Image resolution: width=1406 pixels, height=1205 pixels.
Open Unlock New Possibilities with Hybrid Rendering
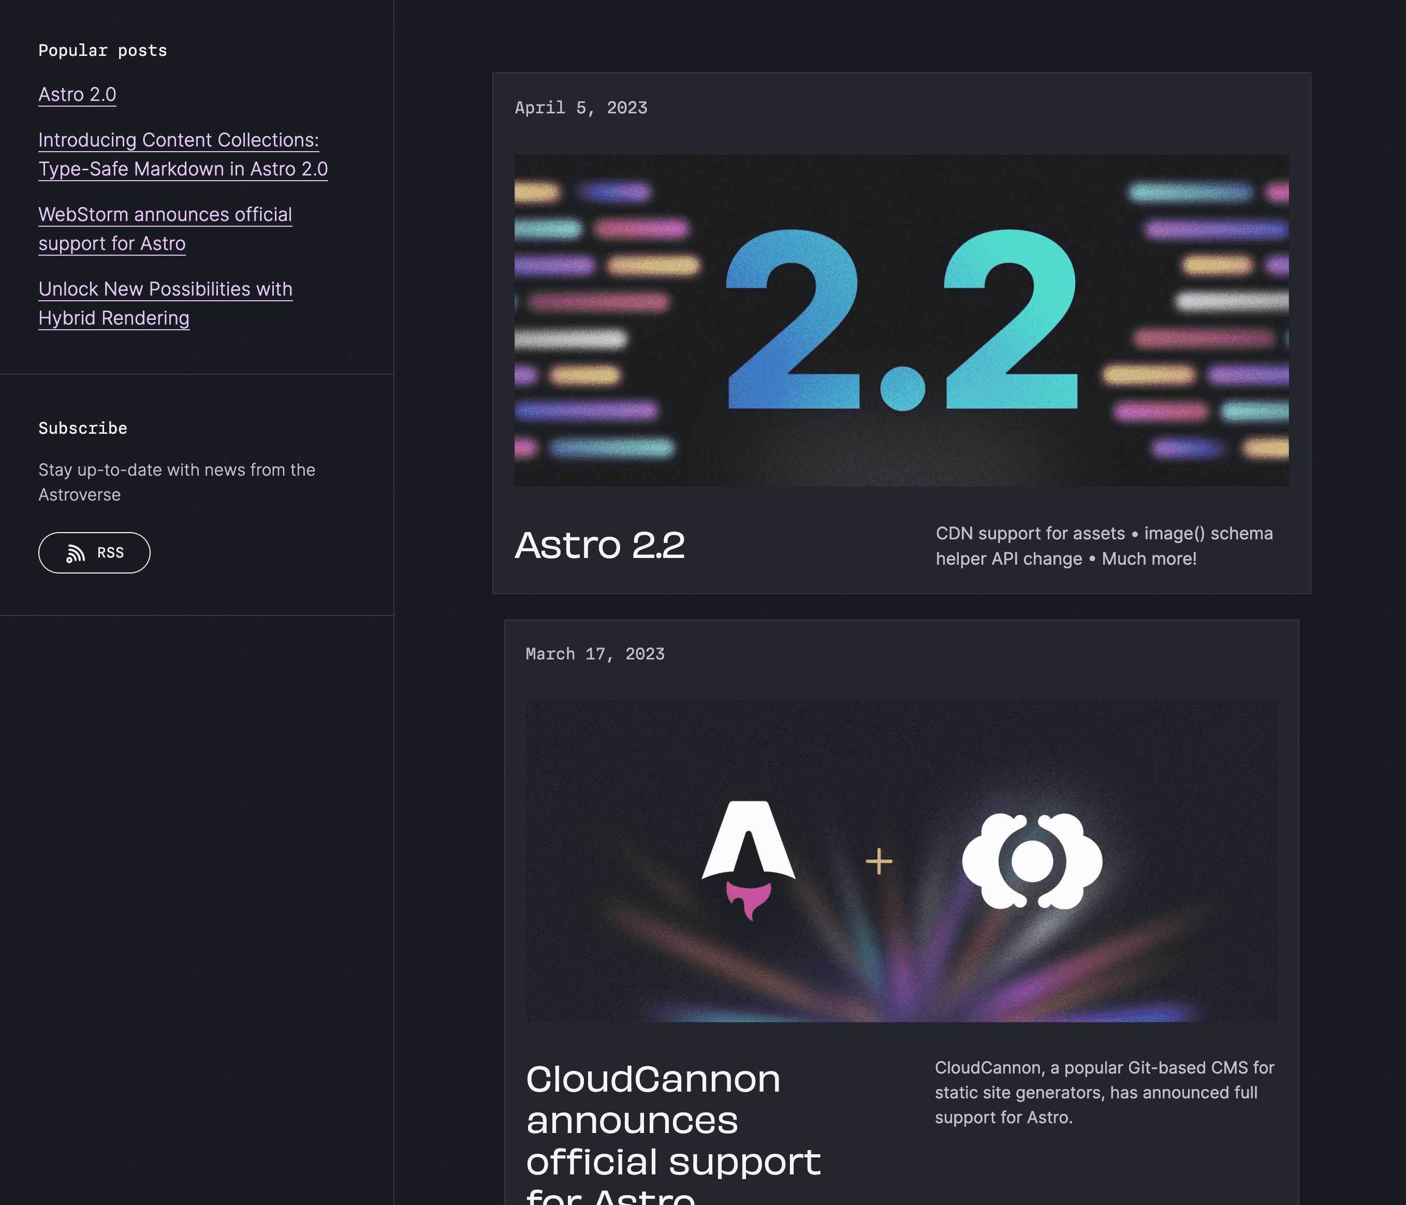click(x=166, y=304)
